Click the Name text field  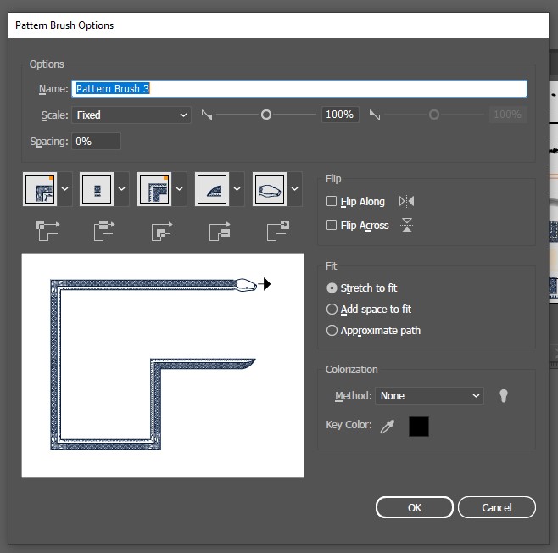[x=299, y=88]
